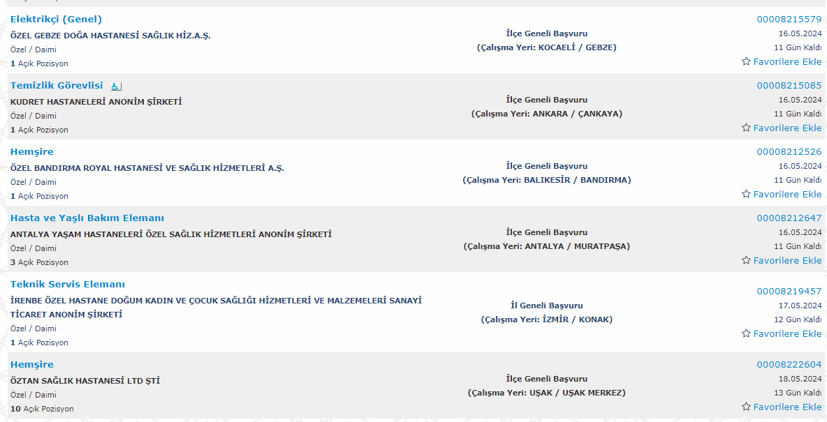This screenshot has height=422, width=827.
Task: Star the Temizlik Görevlisi job listing
Action: [746, 128]
